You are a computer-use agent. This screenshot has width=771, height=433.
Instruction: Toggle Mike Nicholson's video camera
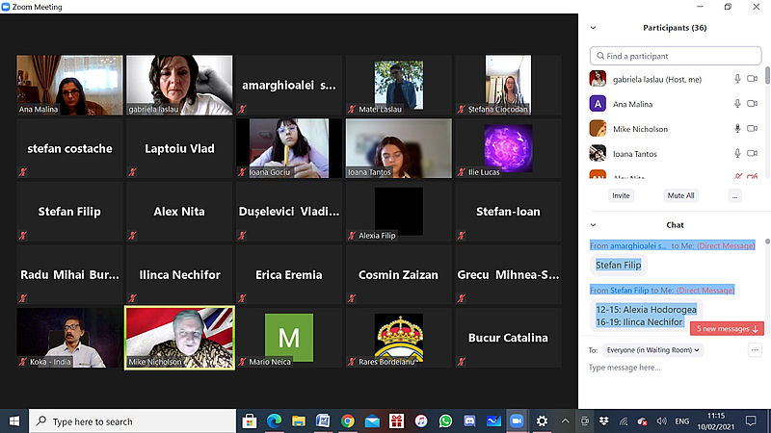[753, 129]
